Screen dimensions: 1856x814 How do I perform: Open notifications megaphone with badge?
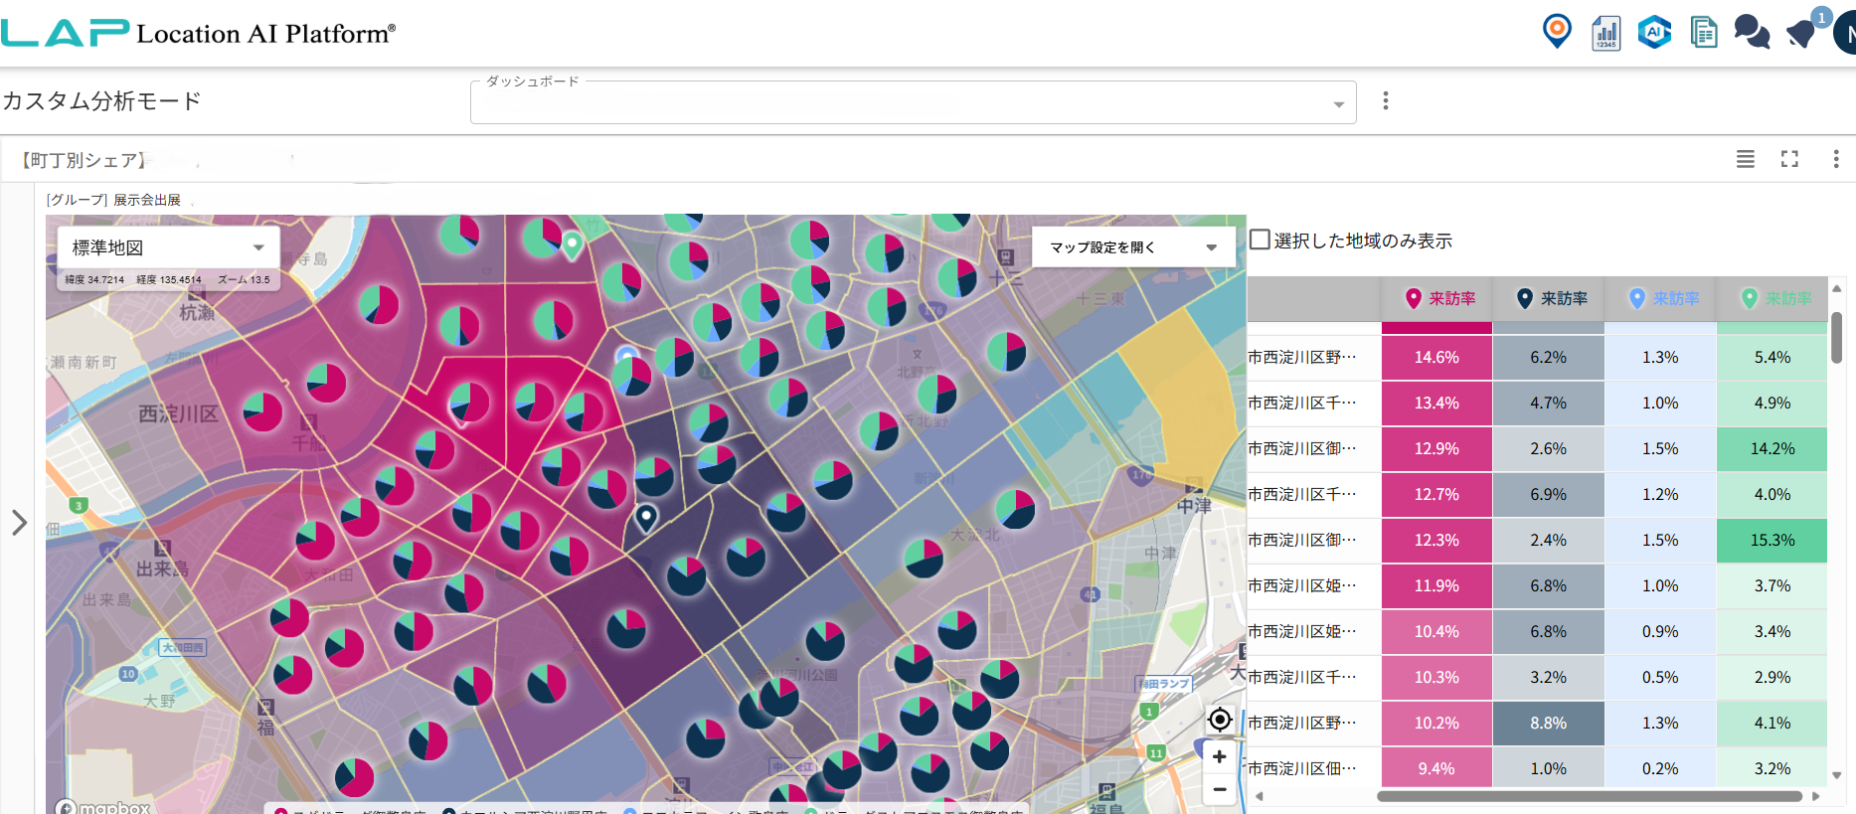coord(1802,33)
